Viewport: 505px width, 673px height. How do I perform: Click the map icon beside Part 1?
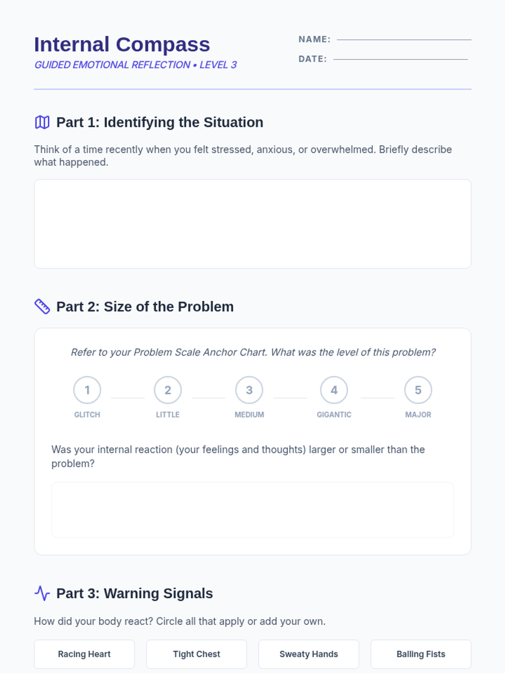point(42,122)
